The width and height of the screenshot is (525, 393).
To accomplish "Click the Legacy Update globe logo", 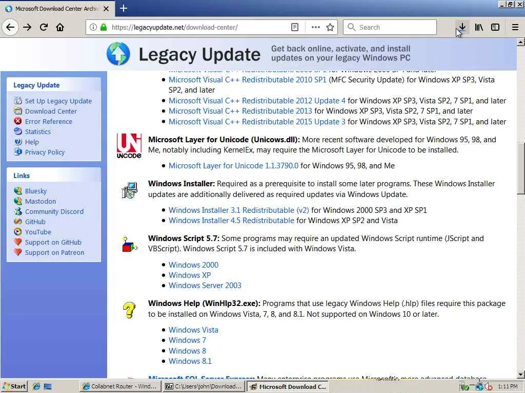I will tap(118, 53).
